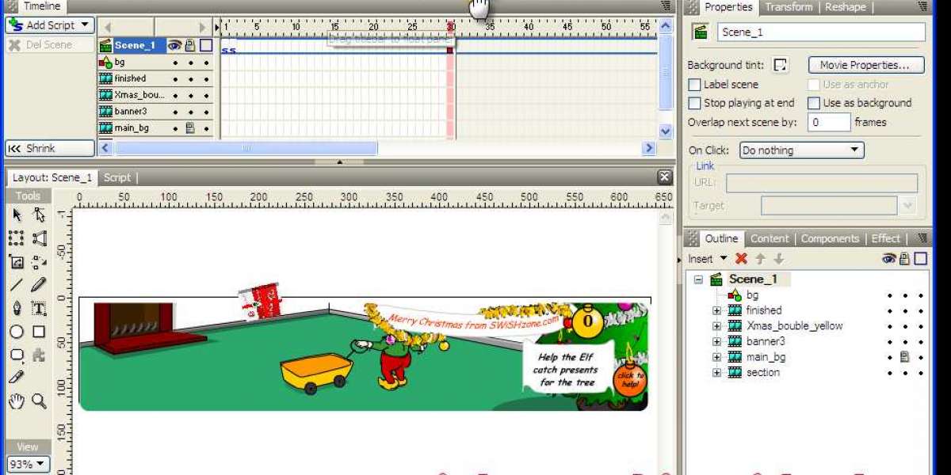Check Stop playing at end
The image size is (951, 475).
[695, 103]
